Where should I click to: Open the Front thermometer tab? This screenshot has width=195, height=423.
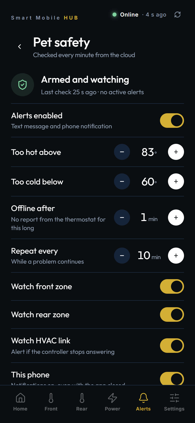[x=51, y=402]
